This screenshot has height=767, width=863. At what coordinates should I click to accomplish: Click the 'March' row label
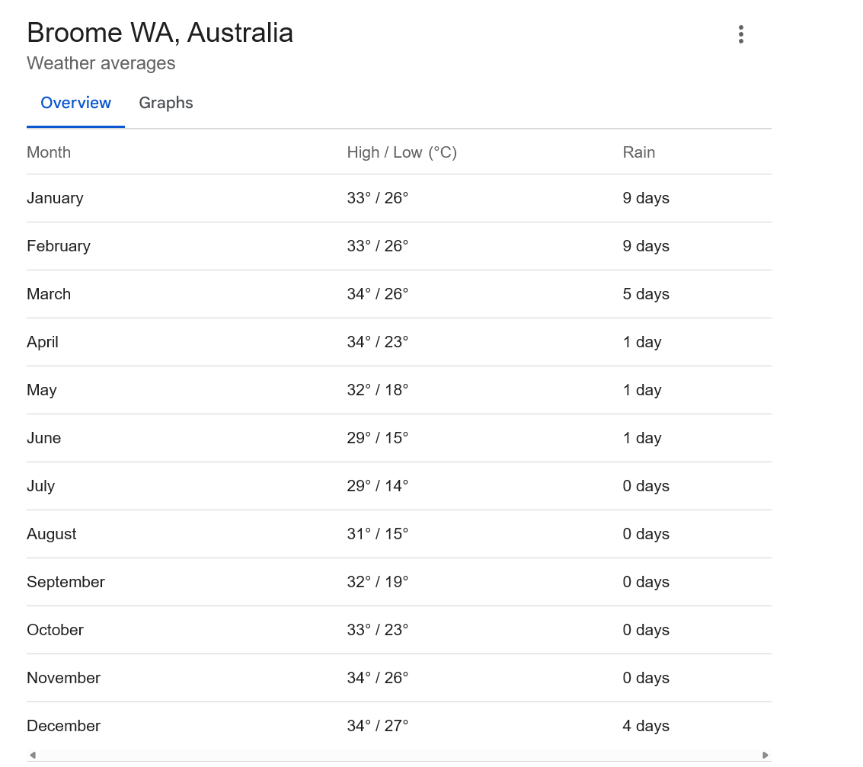pos(49,294)
